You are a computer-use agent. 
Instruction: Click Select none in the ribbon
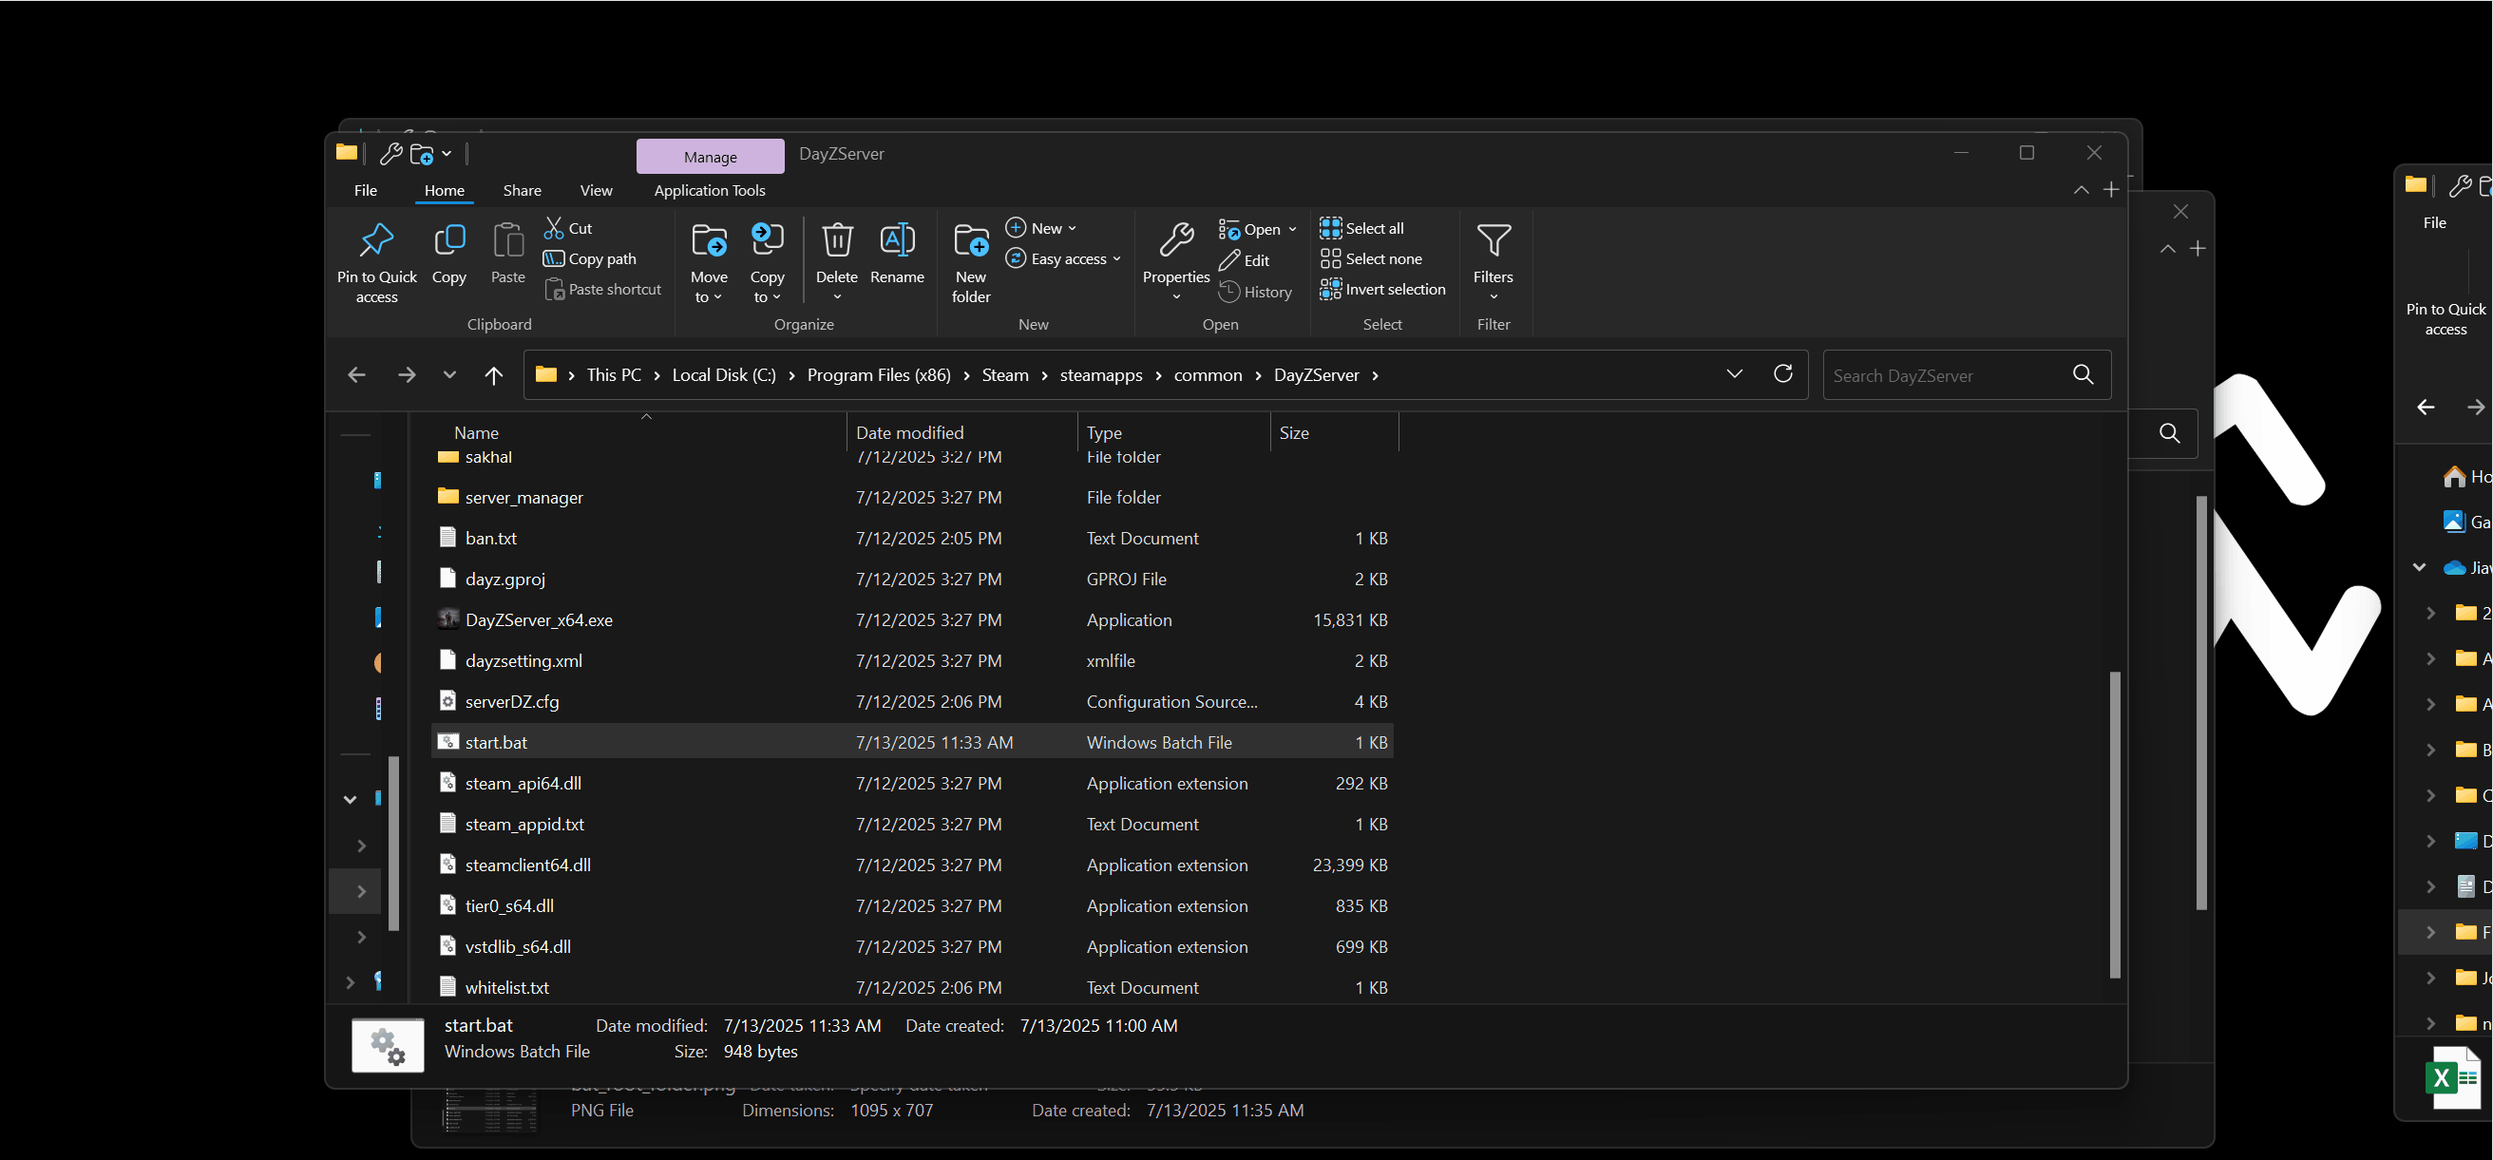pyautogui.click(x=1371, y=259)
